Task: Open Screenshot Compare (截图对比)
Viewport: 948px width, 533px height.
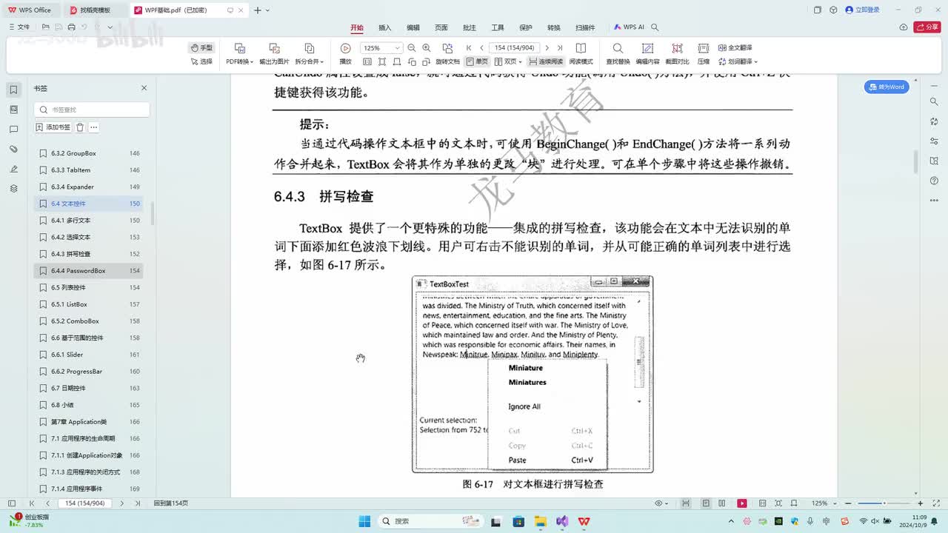Action: point(677,53)
